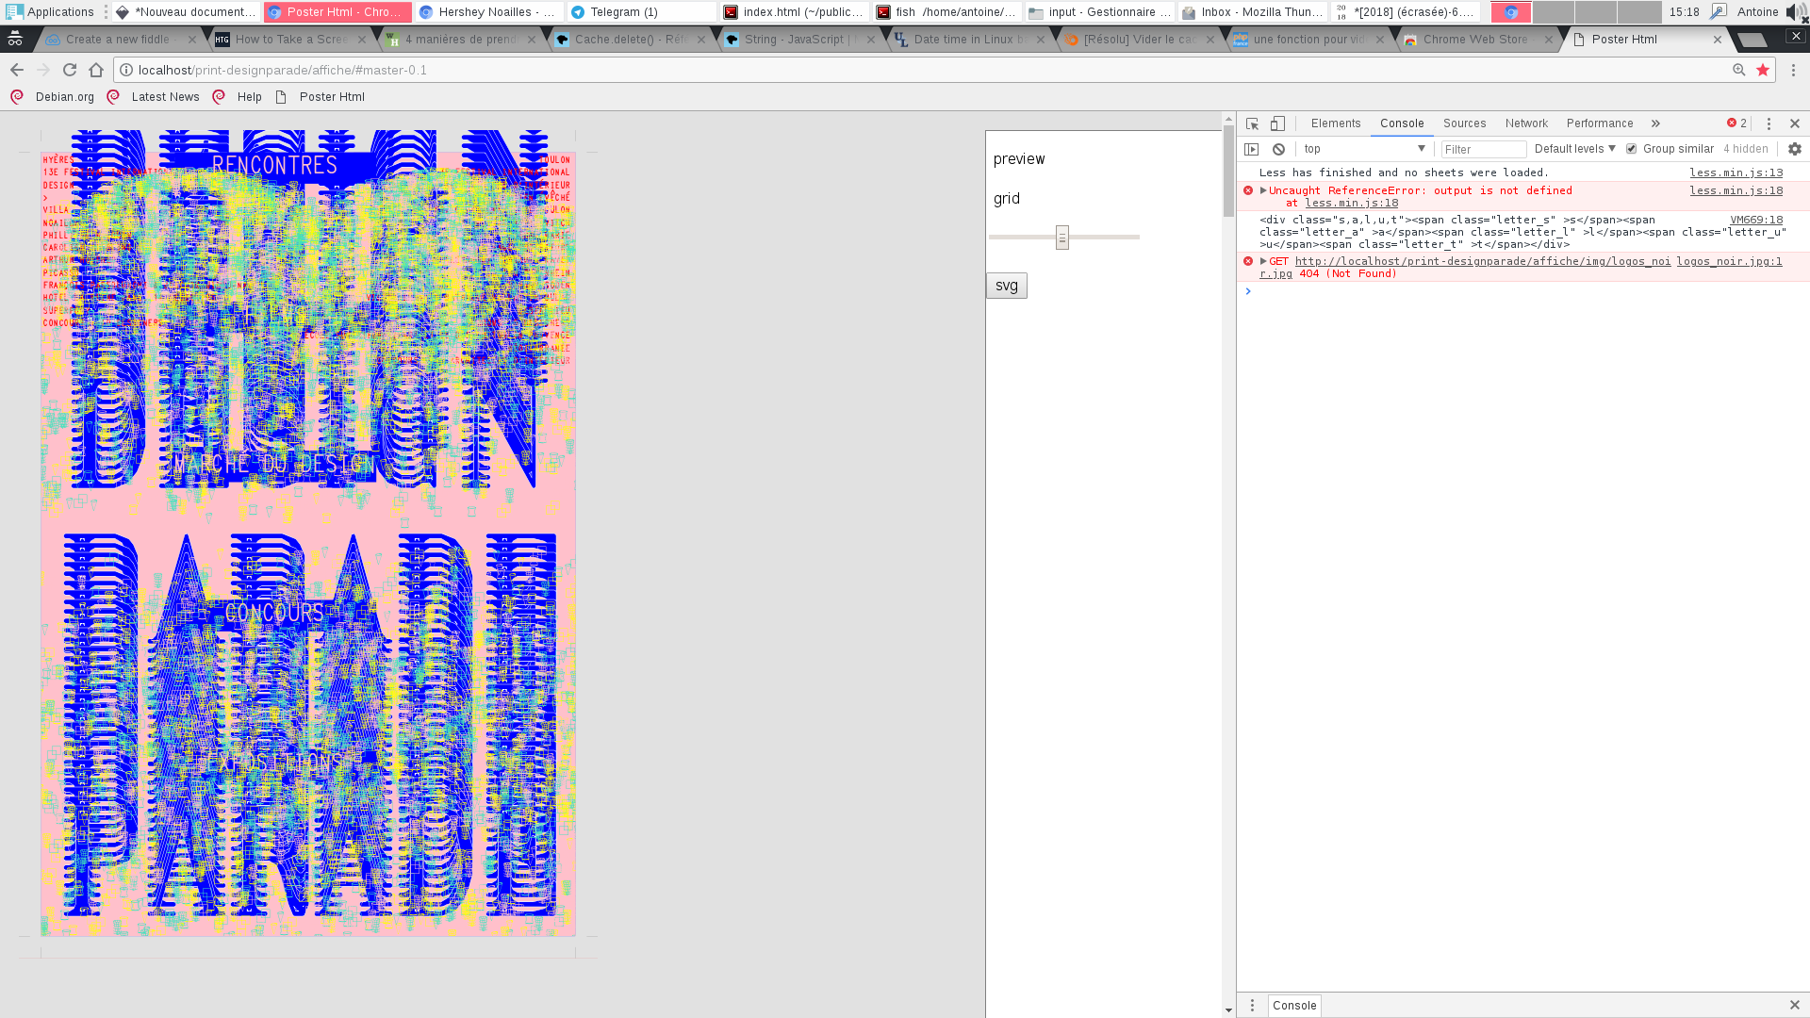
Task: Expand the Uncaught ReferenceError message
Action: pos(1263,190)
